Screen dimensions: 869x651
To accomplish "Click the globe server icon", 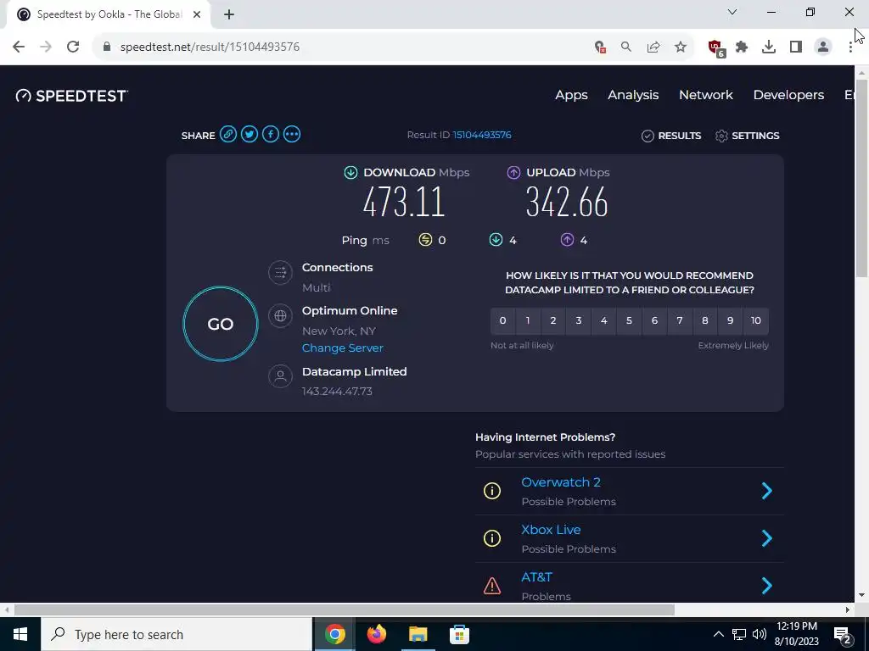I will point(280,315).
